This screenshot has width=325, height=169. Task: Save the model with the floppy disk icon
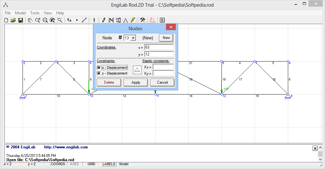click(x=21, y=20)
